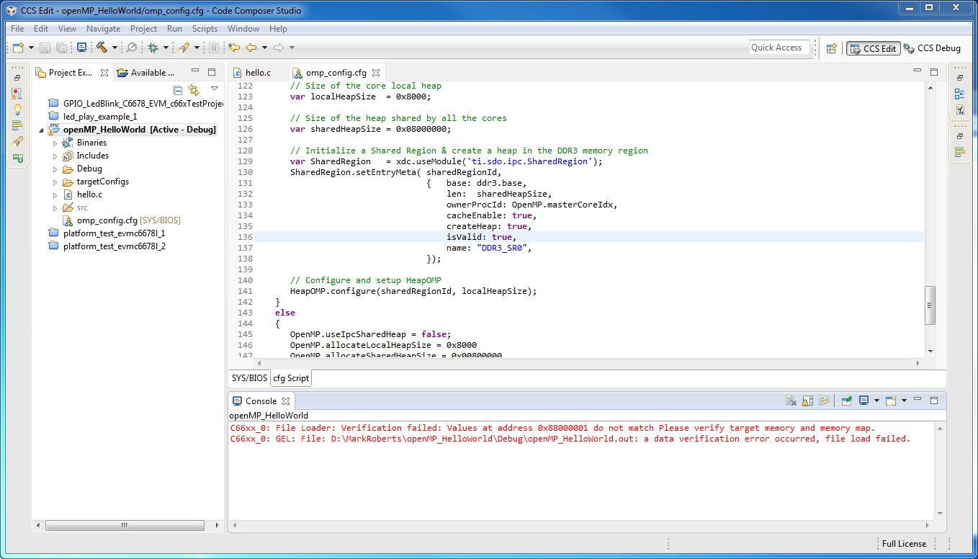Image resolution: width=978 pixels, height=559 pixels.
Task: Click the lightbulb Advice icon in left trim
Action: pos(17,109)
